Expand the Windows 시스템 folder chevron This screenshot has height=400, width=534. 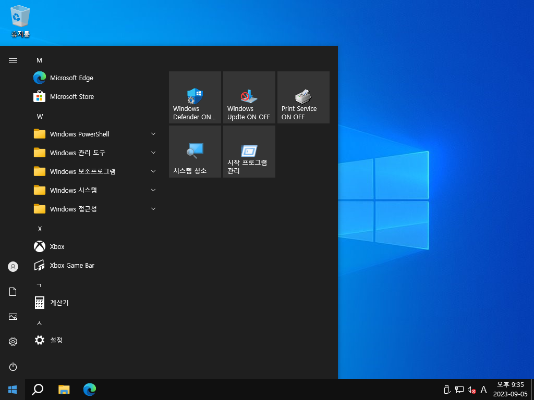[153, 190]
